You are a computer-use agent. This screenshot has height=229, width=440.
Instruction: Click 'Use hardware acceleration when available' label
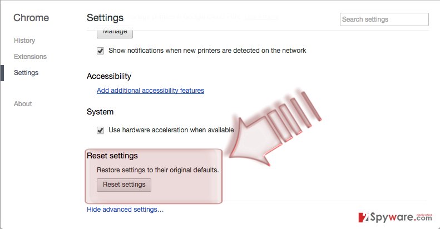pyautogui.click(x=171, y=130)
